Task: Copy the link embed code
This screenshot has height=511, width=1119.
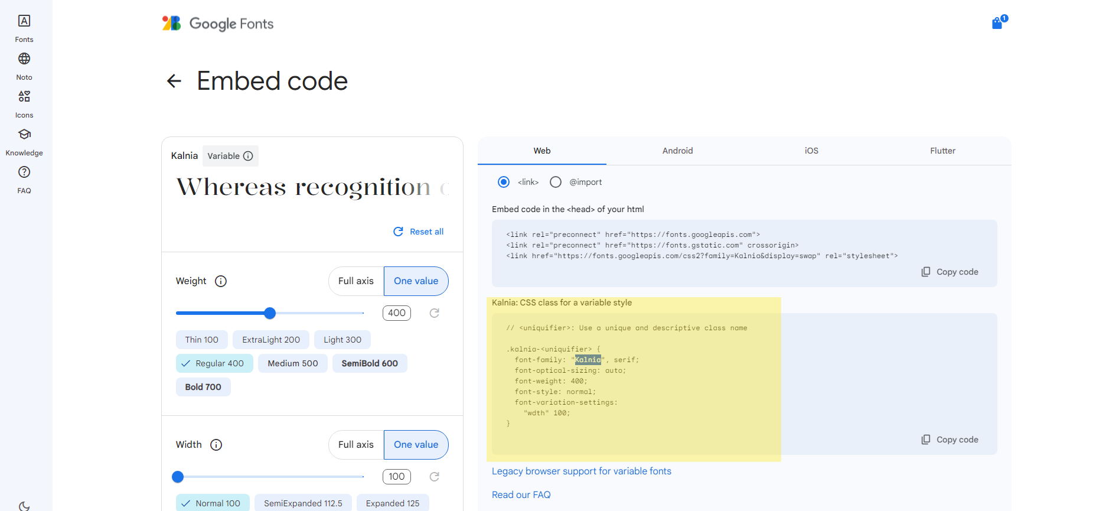Action: tap(950, 272)
